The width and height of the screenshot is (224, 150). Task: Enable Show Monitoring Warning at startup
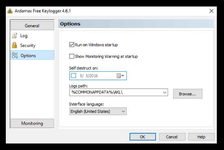(72, 56)
